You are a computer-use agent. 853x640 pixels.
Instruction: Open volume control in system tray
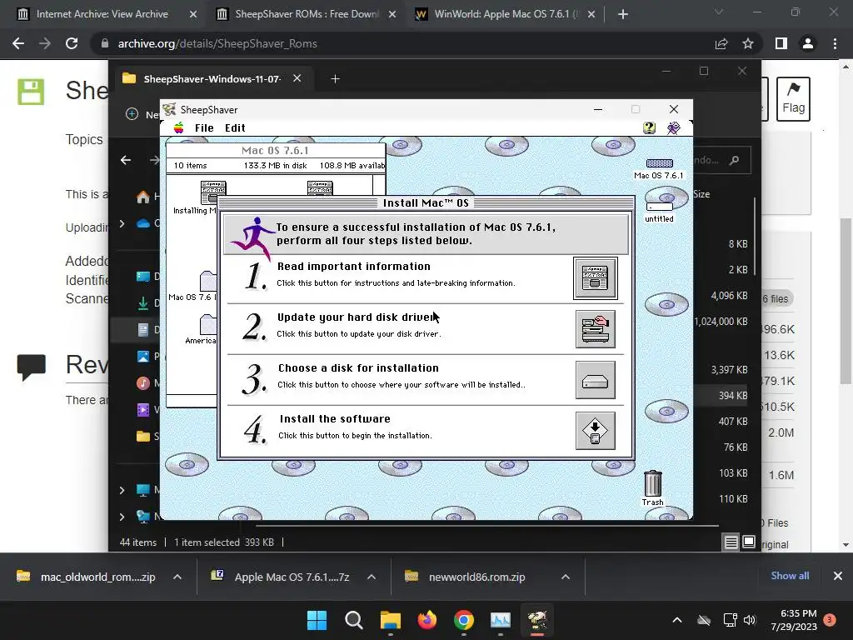click(750, 620)
